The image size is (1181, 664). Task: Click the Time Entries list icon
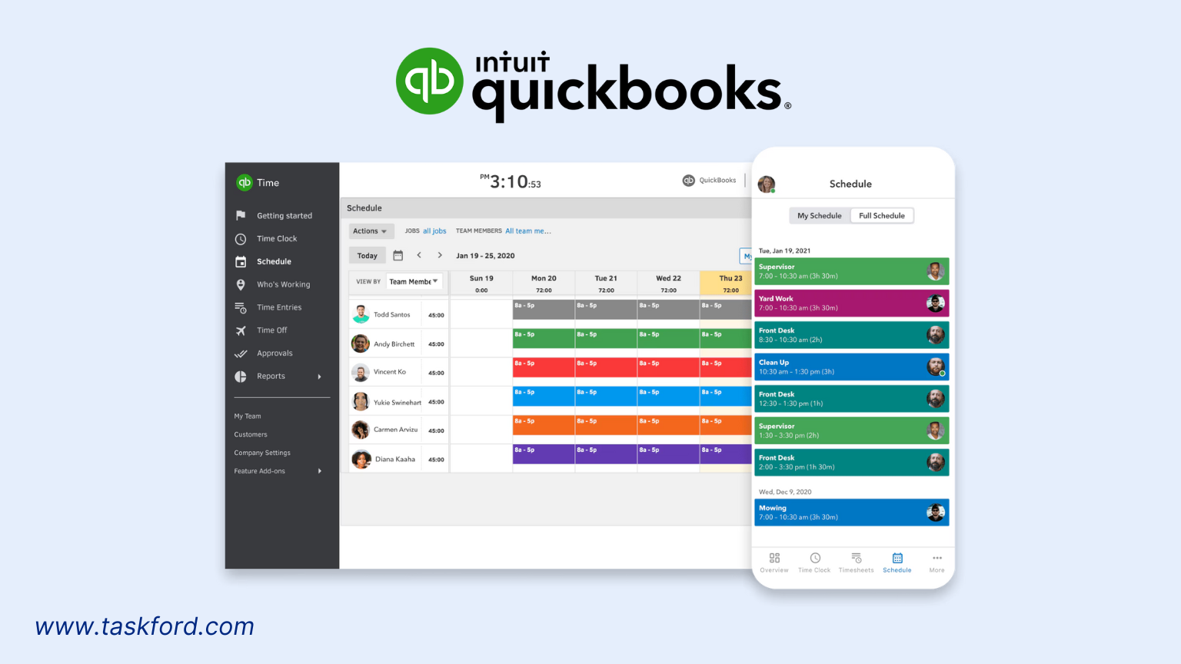pos(241,307)
